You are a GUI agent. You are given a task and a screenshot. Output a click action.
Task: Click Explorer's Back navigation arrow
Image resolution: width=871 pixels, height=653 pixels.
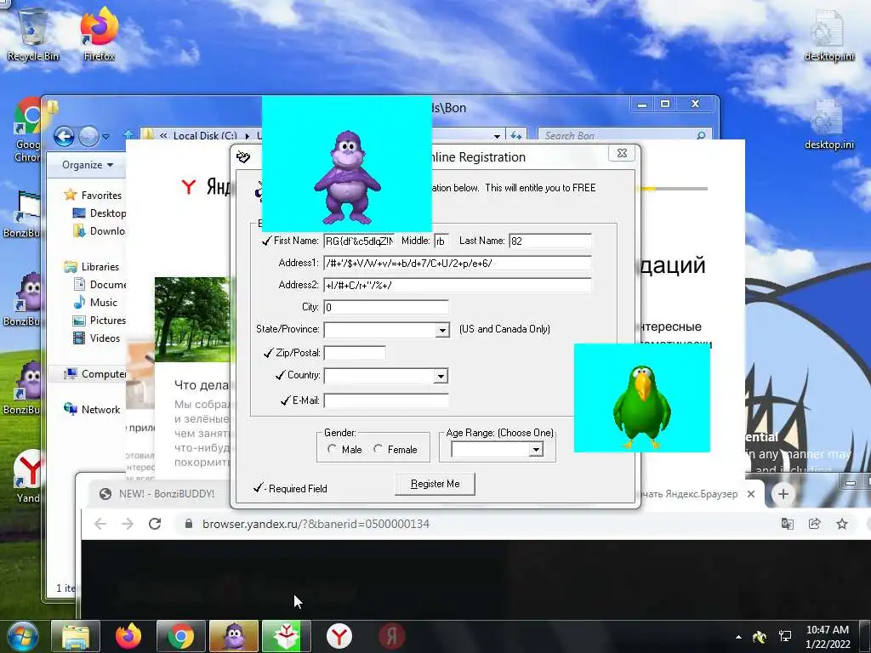click(64, 136)
